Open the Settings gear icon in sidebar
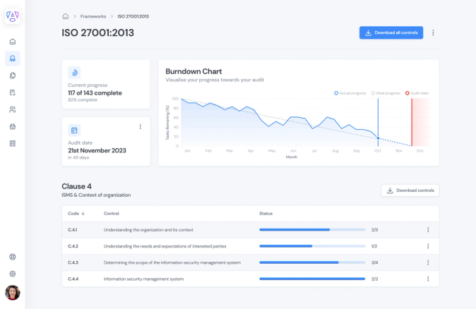This screenshot has width=476, height=309. pyautogui.click(x=13, y=274)
